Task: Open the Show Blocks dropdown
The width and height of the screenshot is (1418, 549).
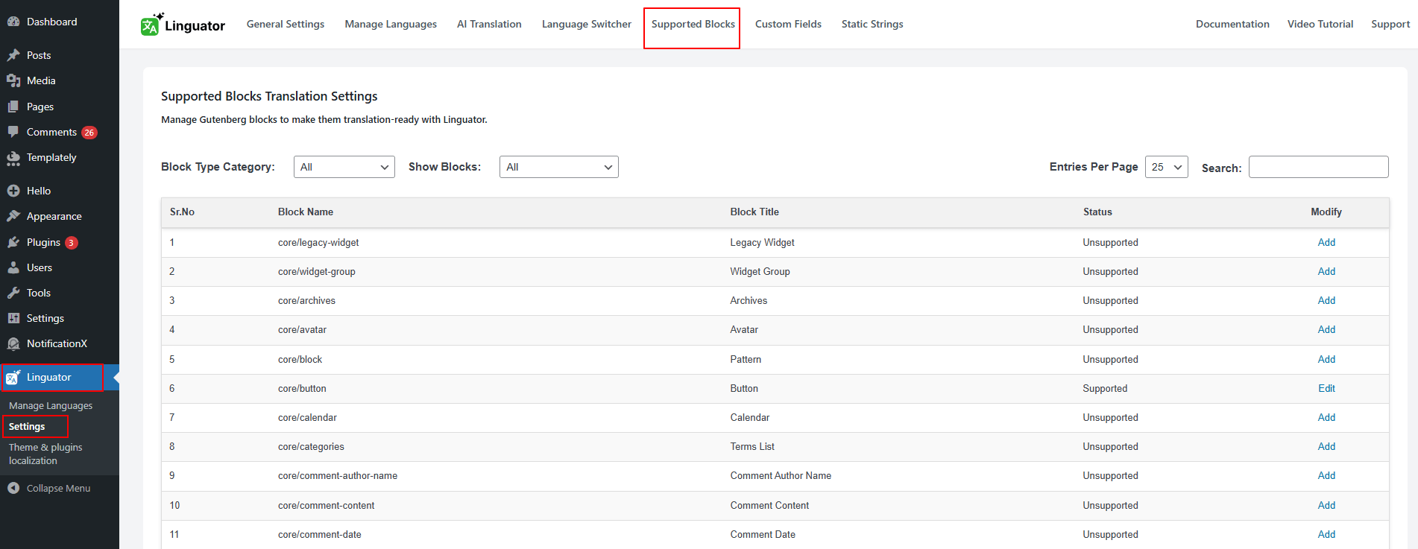Action: tap(559, 167)
